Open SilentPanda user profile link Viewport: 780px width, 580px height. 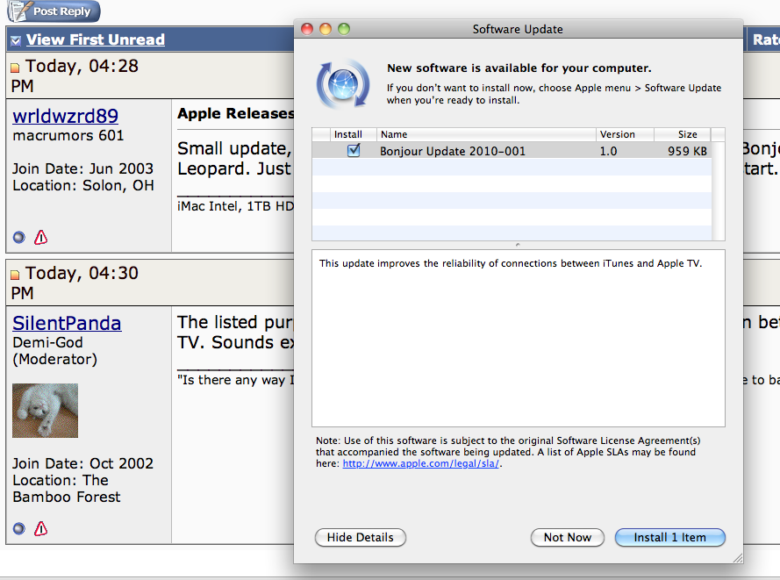[x=67, y=323]
